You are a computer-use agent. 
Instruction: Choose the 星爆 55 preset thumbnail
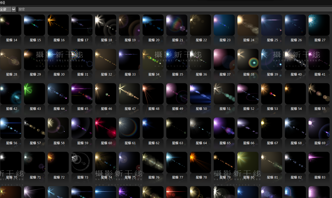pos(319,94)
